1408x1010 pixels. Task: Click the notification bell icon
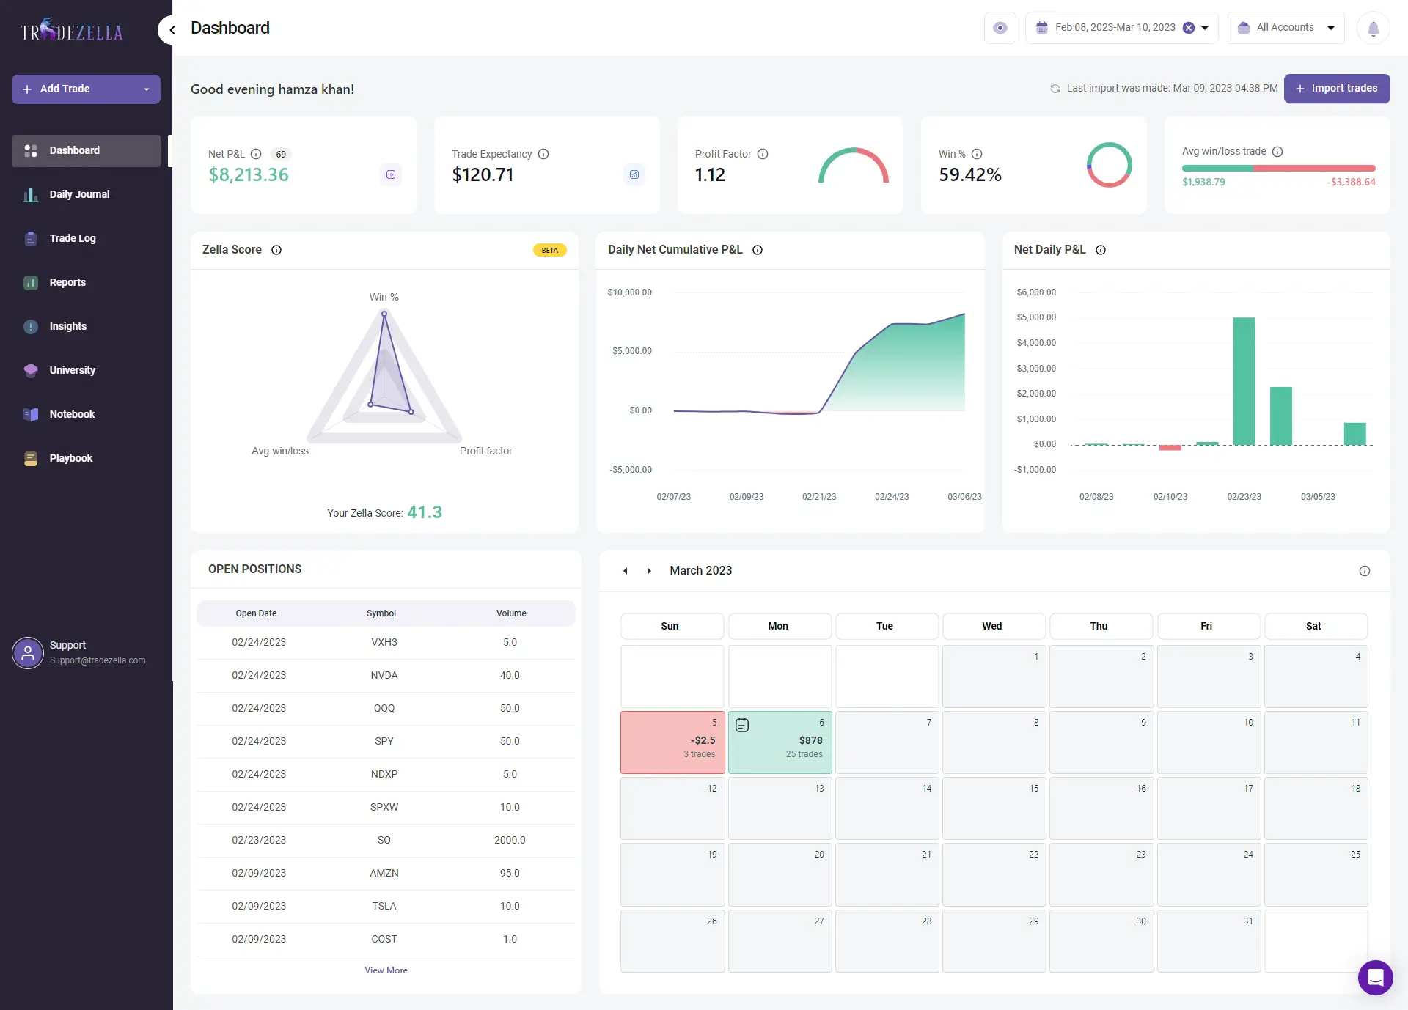click(x=1373, y=29)
